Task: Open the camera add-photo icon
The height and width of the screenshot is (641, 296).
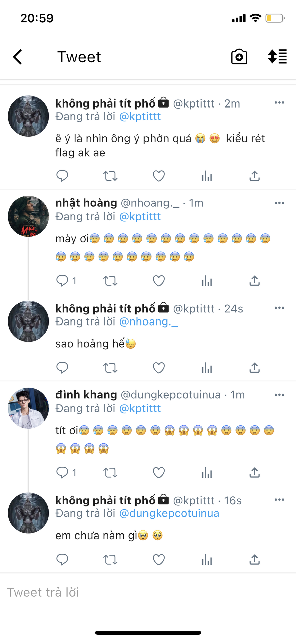Action: tap(239, 57)
